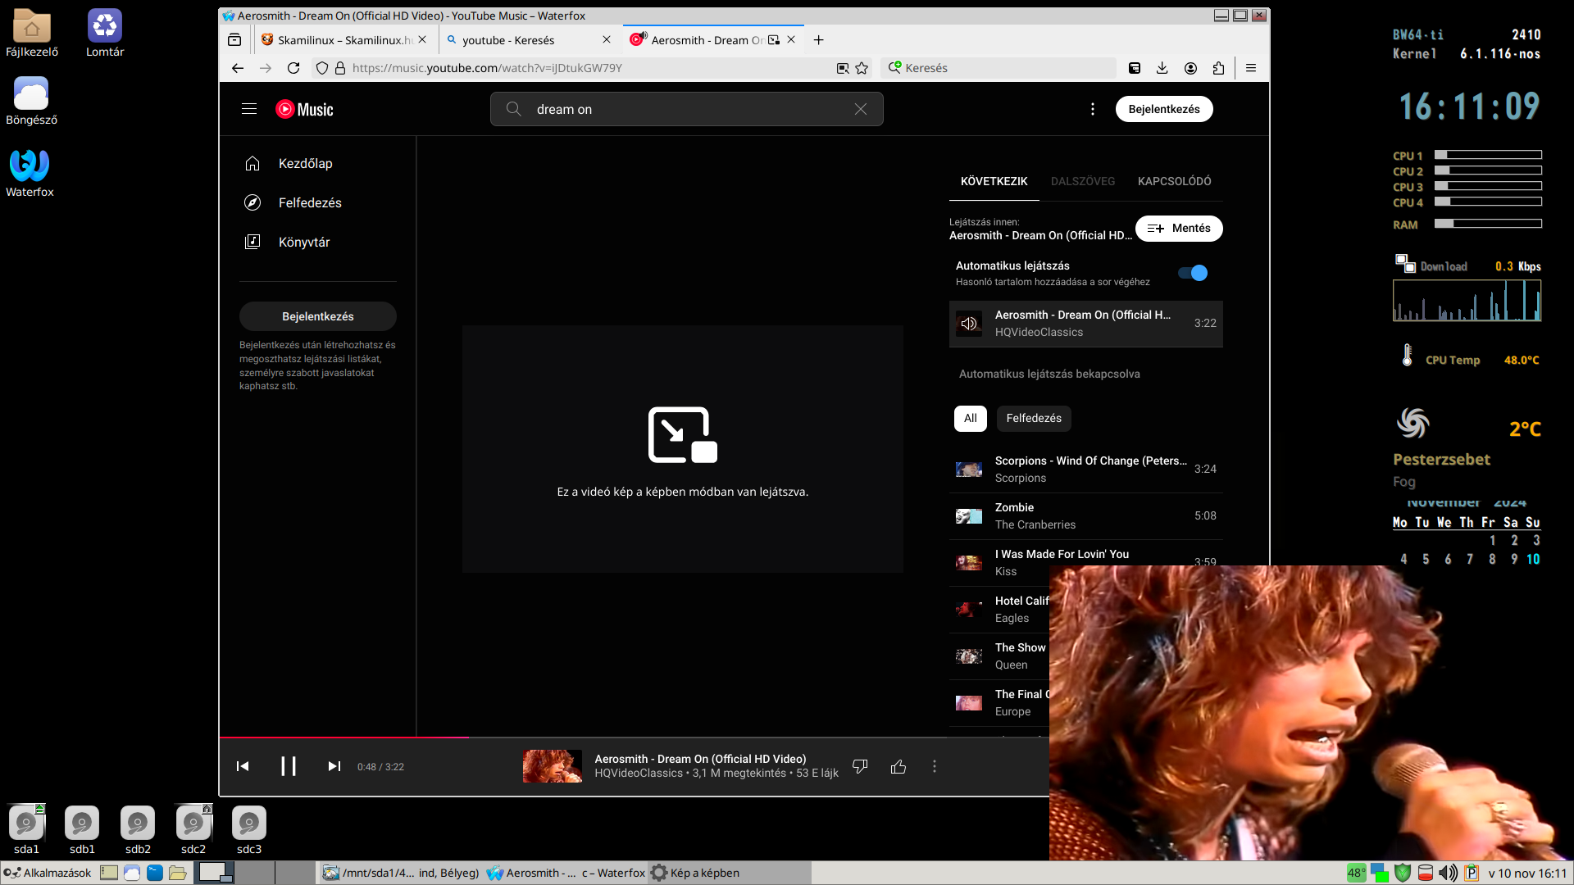Play Scorpions - Wind Of Change from queue
The height and width of the screenshot is (885, 1574).
pos(1085,469)
